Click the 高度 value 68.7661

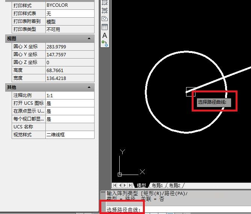(x=70, y=70)
